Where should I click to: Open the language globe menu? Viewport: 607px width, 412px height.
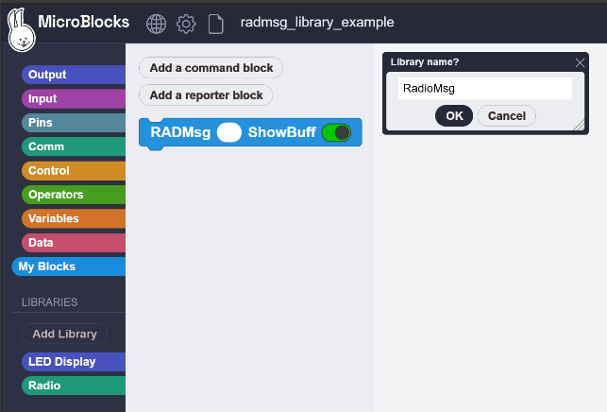click(156, 23)
